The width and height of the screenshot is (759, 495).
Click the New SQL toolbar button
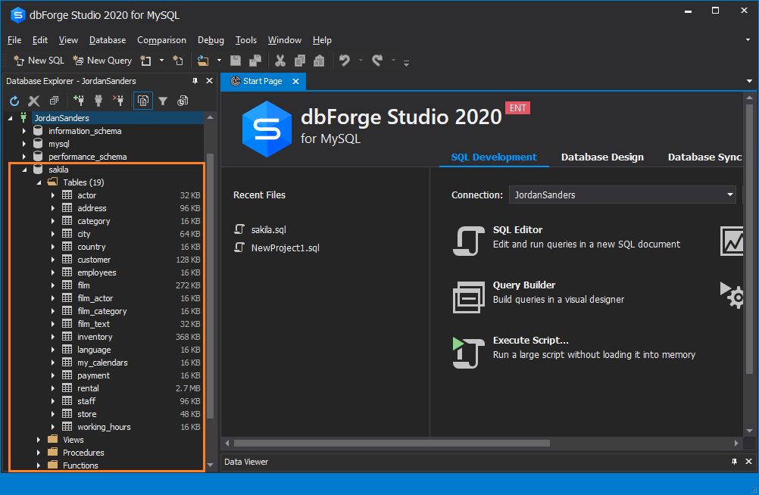[x=39, y=61]
